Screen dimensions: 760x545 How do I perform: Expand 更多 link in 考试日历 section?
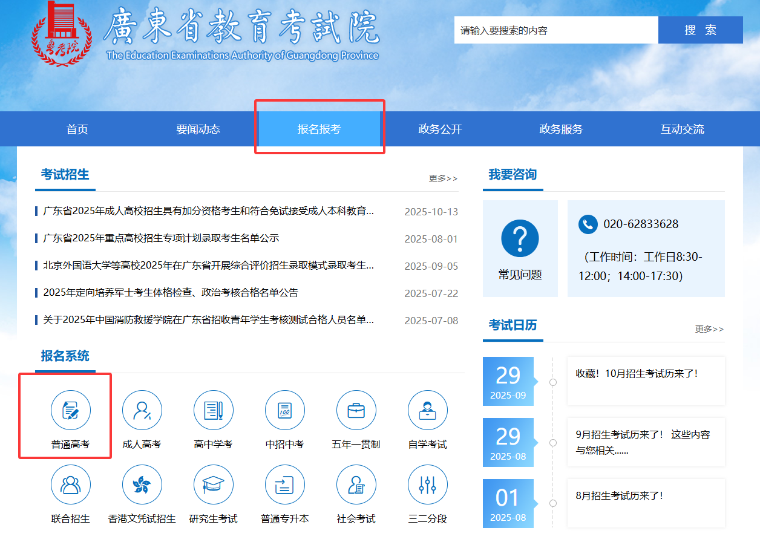709,329
